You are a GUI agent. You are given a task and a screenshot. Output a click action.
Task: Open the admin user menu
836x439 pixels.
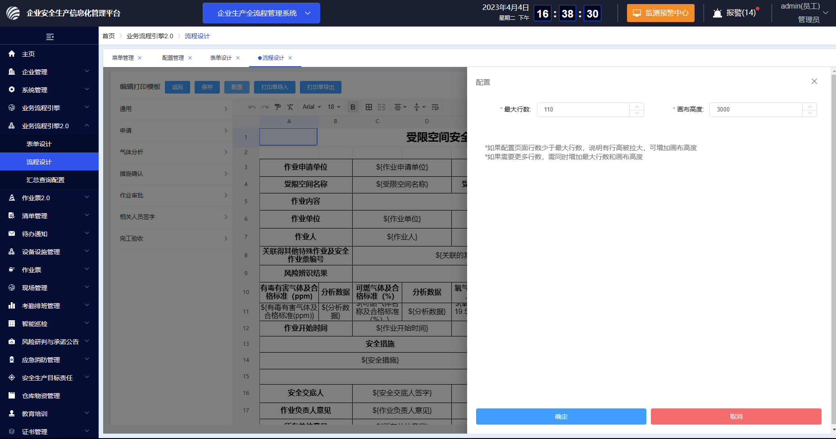(804, 13)
